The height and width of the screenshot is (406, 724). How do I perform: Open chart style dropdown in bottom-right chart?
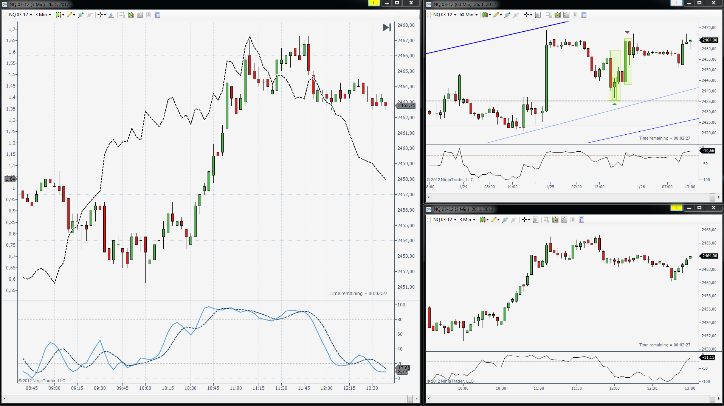click(x=484, y=220)
